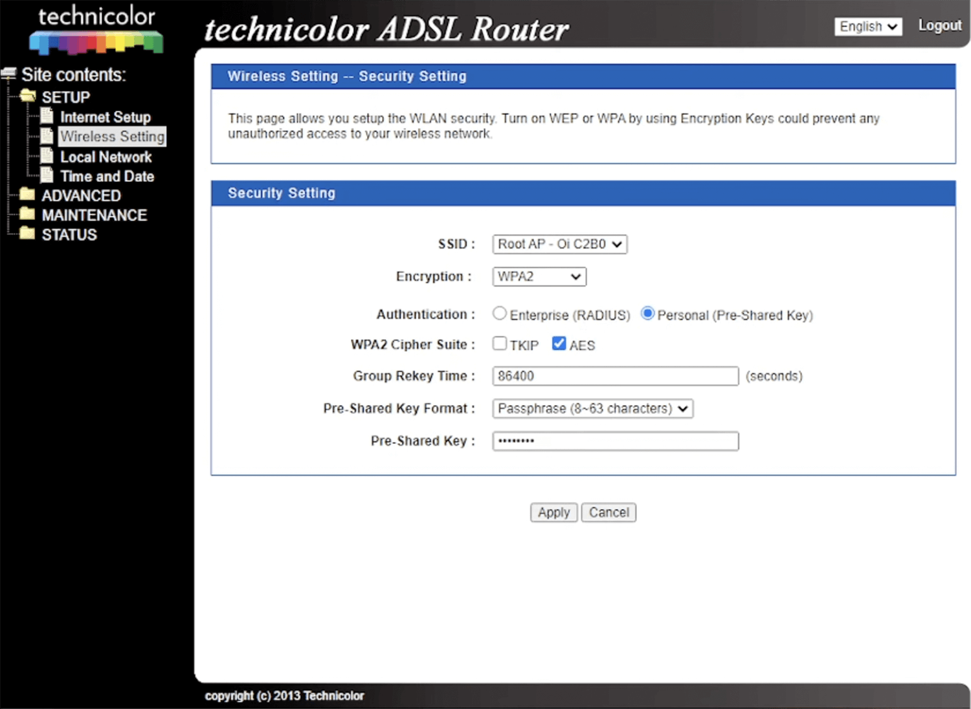Viewport: 971px width, 709px height.
Task: Open the English language selector
Action: [x=867, y=27]
